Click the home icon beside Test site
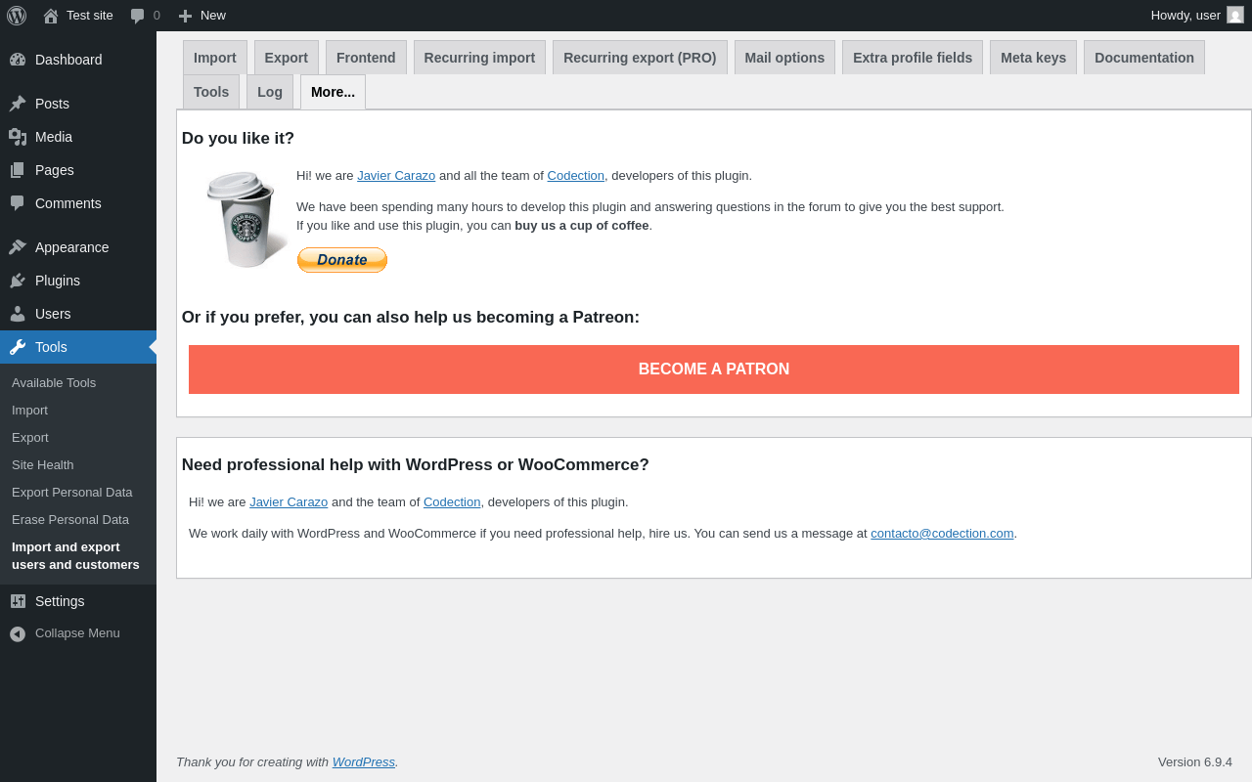Screen dimensions: 1252x782 click(x=51, y=16)
